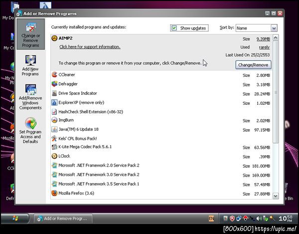Open the Sort by dropdown arrow

pyautogui.click(x=274, y=28)
